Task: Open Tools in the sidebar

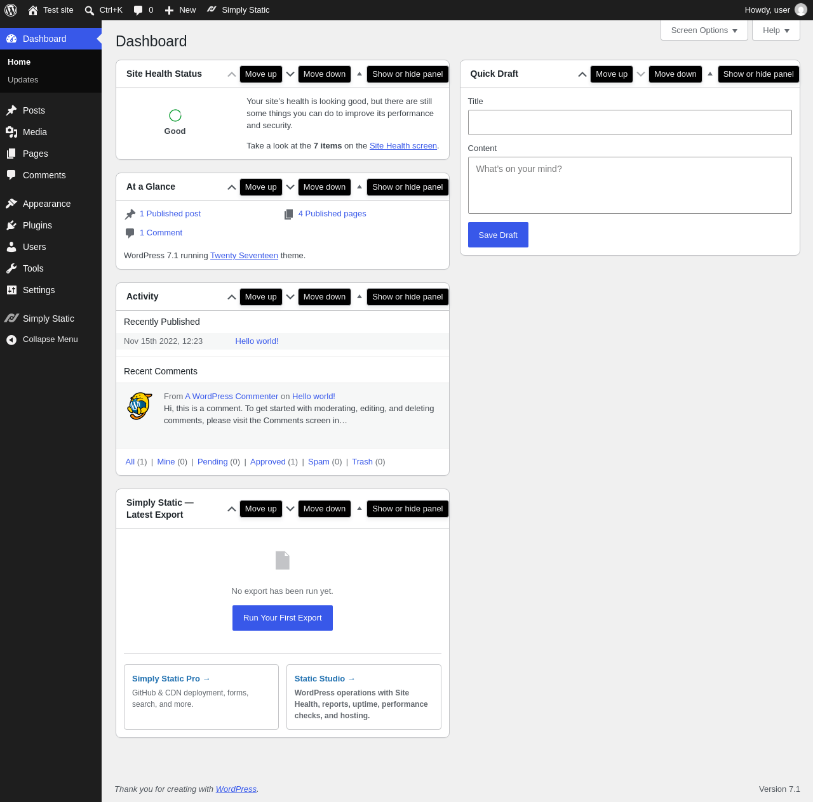Action: pos(51,268)
